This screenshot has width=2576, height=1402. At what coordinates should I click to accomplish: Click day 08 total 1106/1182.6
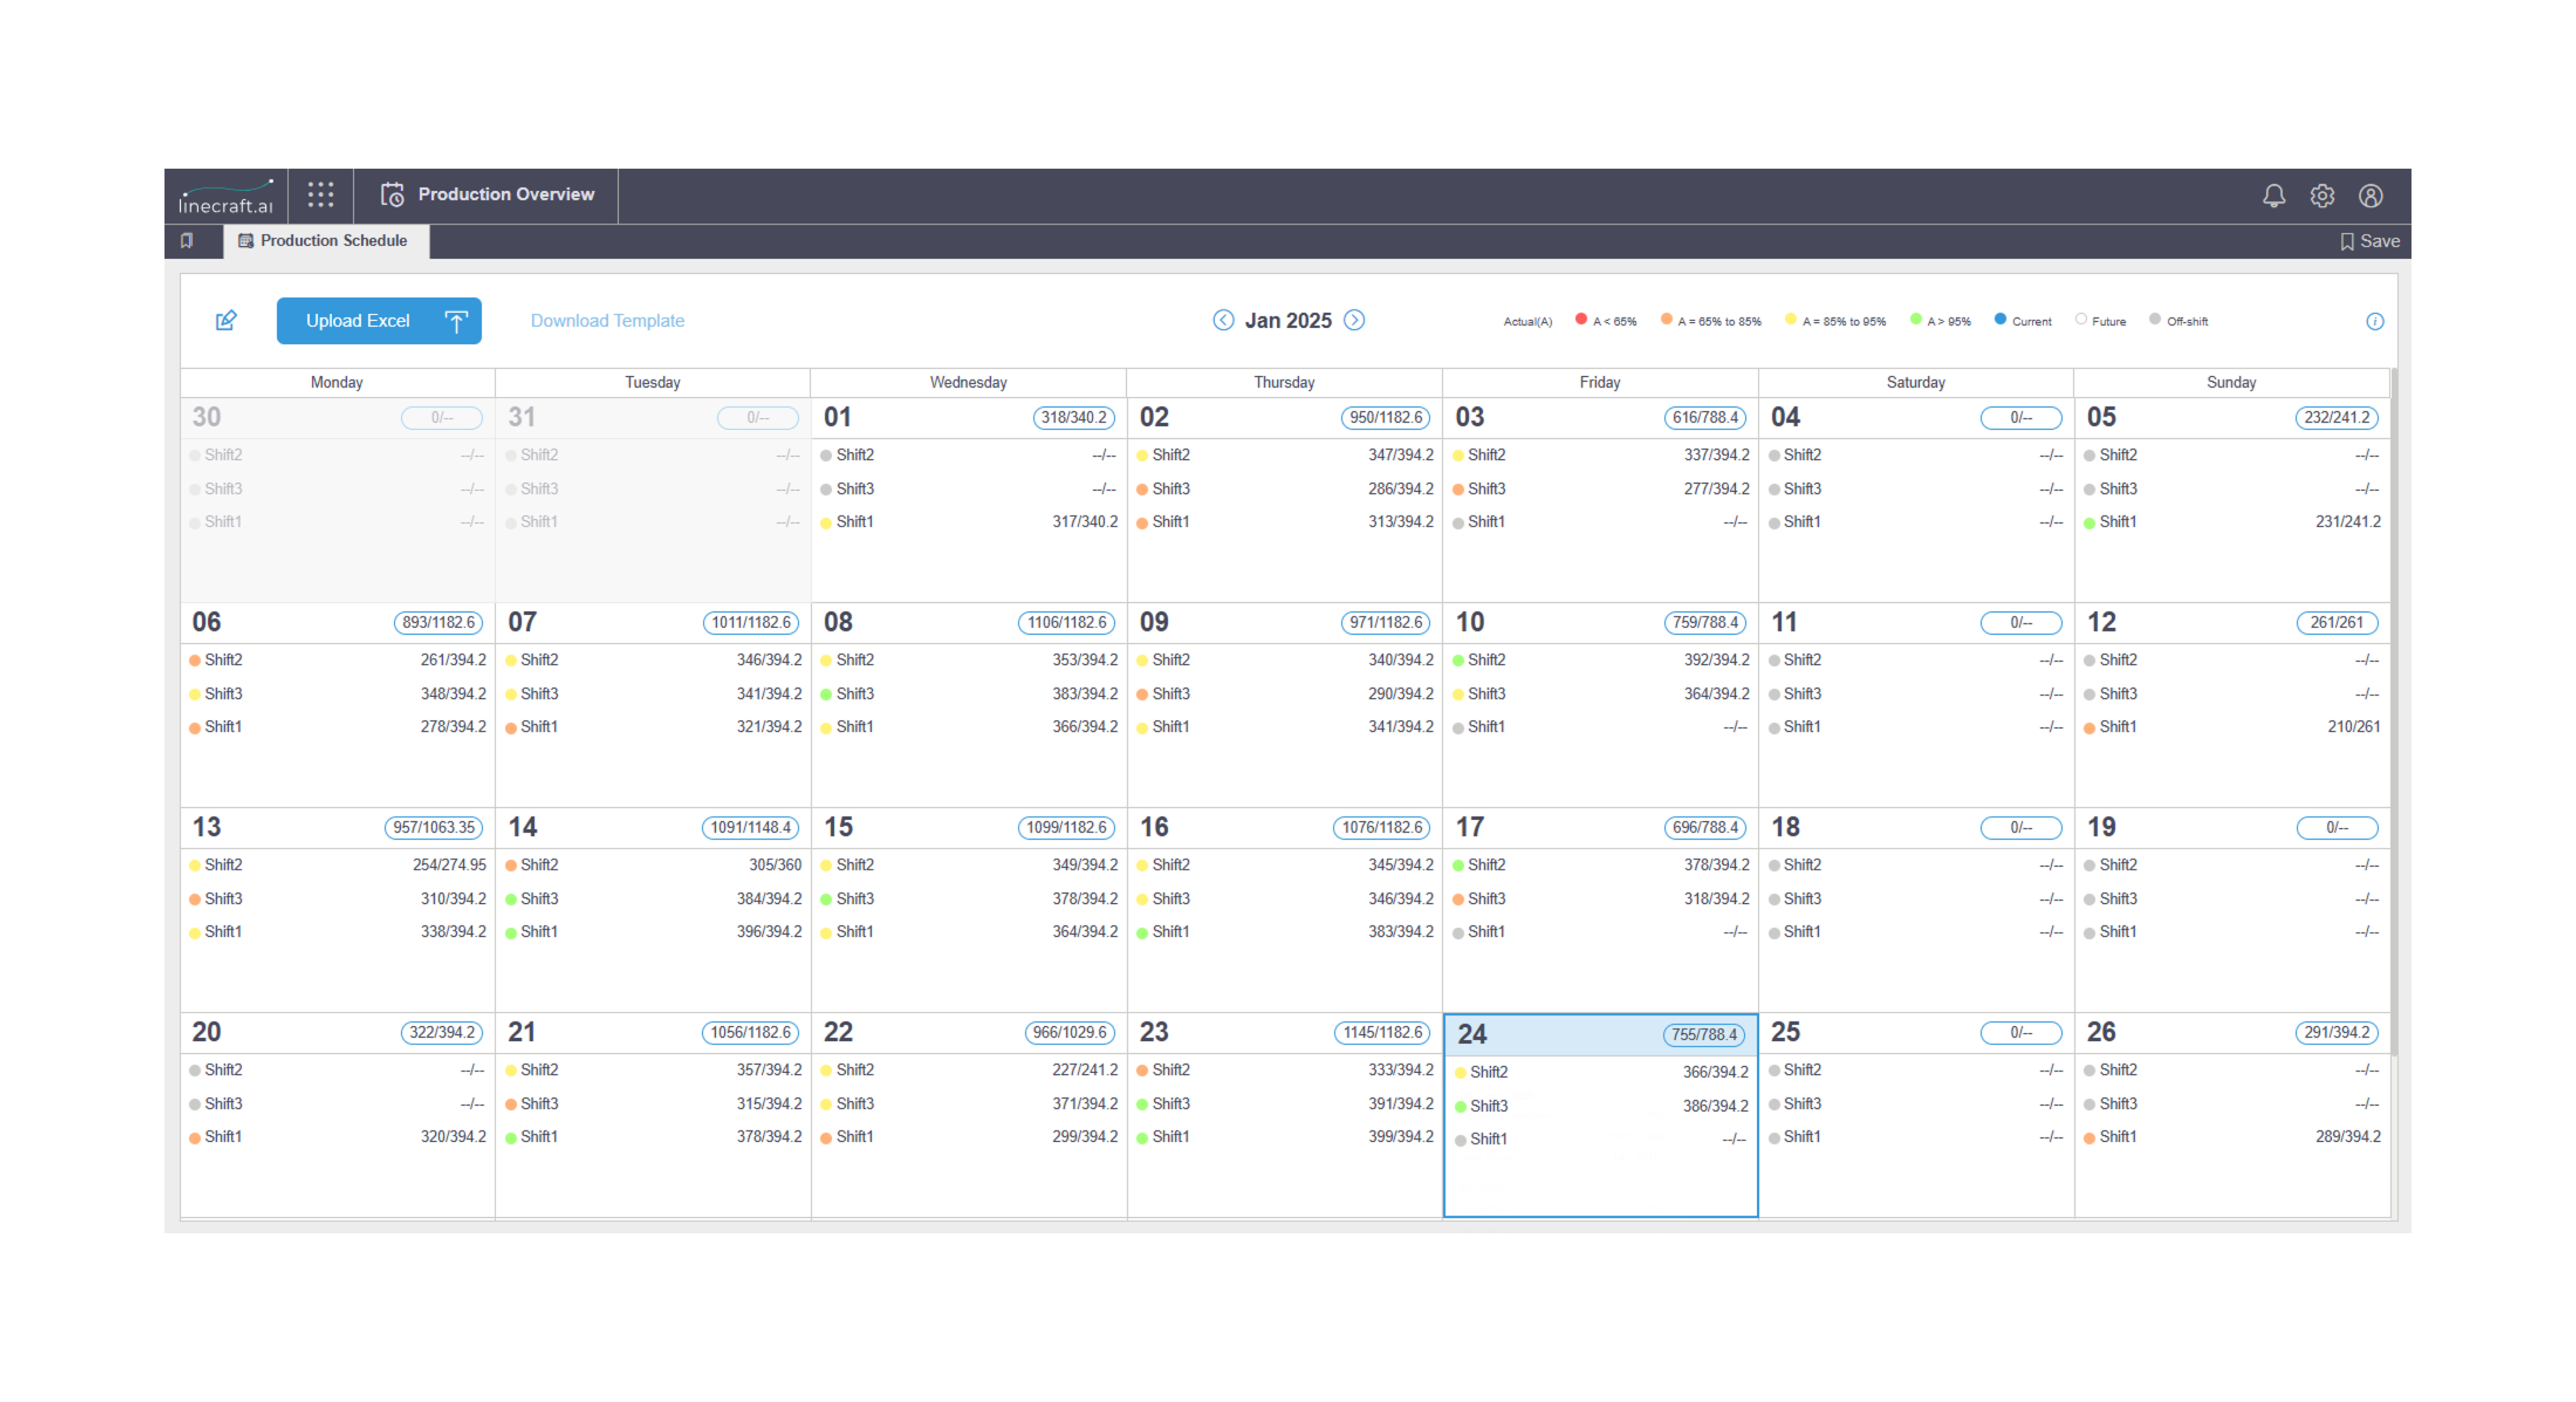point(1066,622)
